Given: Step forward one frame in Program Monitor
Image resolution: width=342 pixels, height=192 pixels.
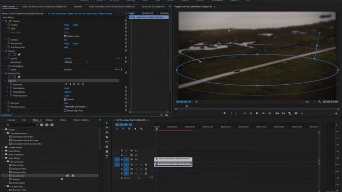Looking at the screenshot, I should click(263, 113).
